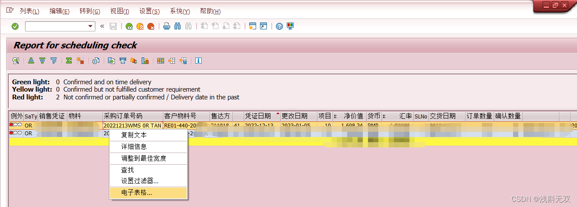Open the 帮助(H) menu
Viewport: 577px width, 207px height.
[210, 11]
